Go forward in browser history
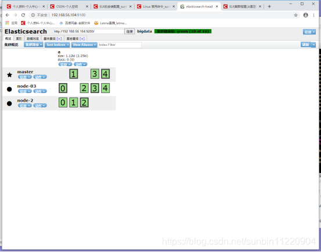The height and width of the screenshot is (252, 321). pos(15,15)
